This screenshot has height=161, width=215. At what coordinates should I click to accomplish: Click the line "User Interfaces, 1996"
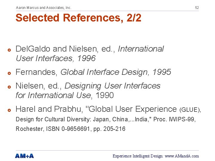pyautogui.click(x=56, y=58)
